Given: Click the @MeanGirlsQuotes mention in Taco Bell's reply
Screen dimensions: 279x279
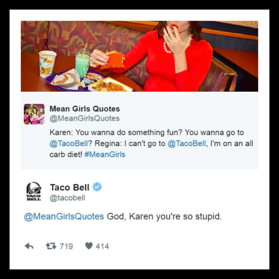Looking at the screenshot, I should click(x=64, y=217).
